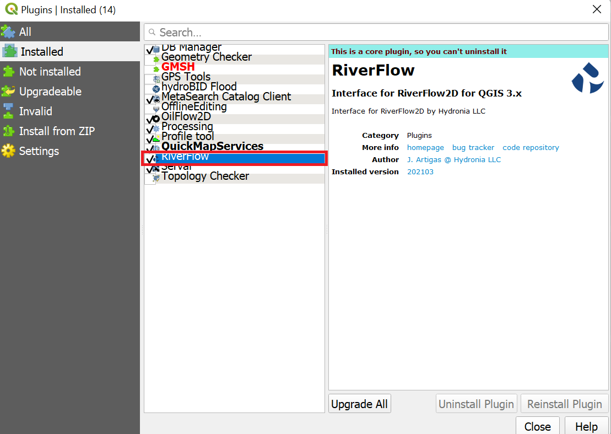Click the GMSH green puzzle icon
The image size is (611, 434).
click(156, 69)
